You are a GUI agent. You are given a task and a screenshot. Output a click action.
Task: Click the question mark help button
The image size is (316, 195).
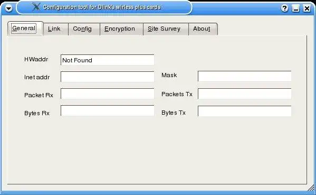coord(284,8)
